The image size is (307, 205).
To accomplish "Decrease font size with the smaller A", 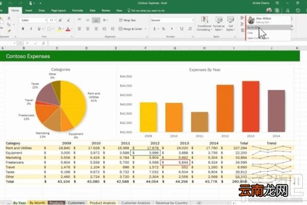I will point(69,20).
